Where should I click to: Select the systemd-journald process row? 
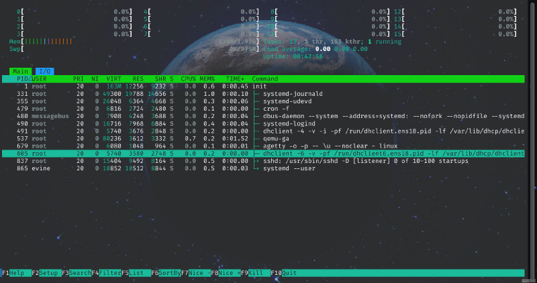[x=263, y=94]
